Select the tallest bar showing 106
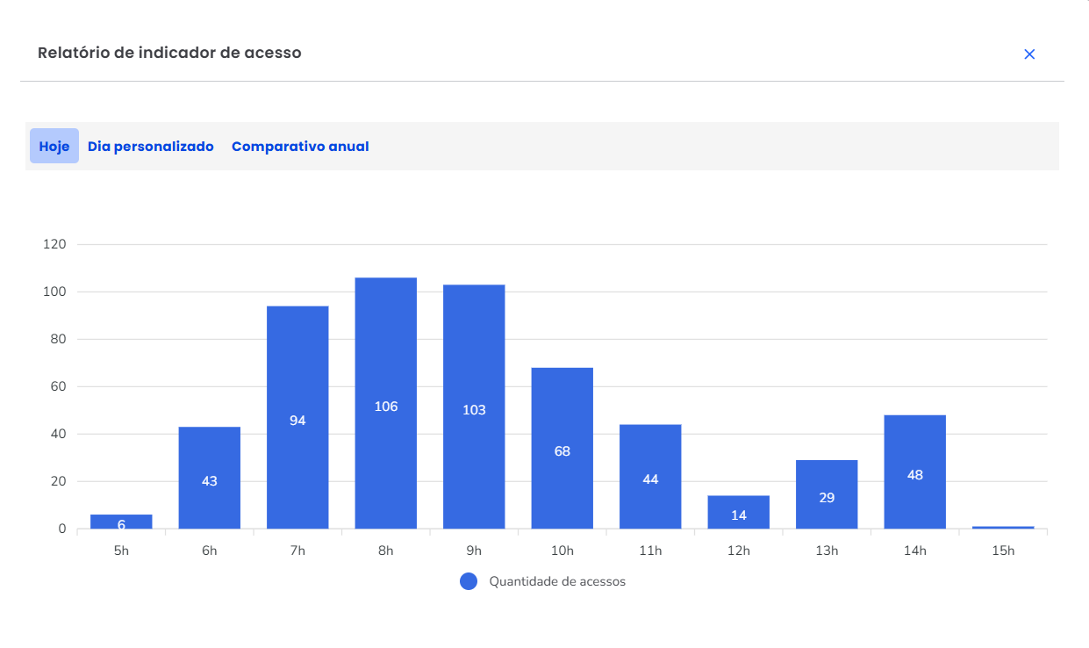This screenshot has width=1089, height=648. (x=386, y=403)
